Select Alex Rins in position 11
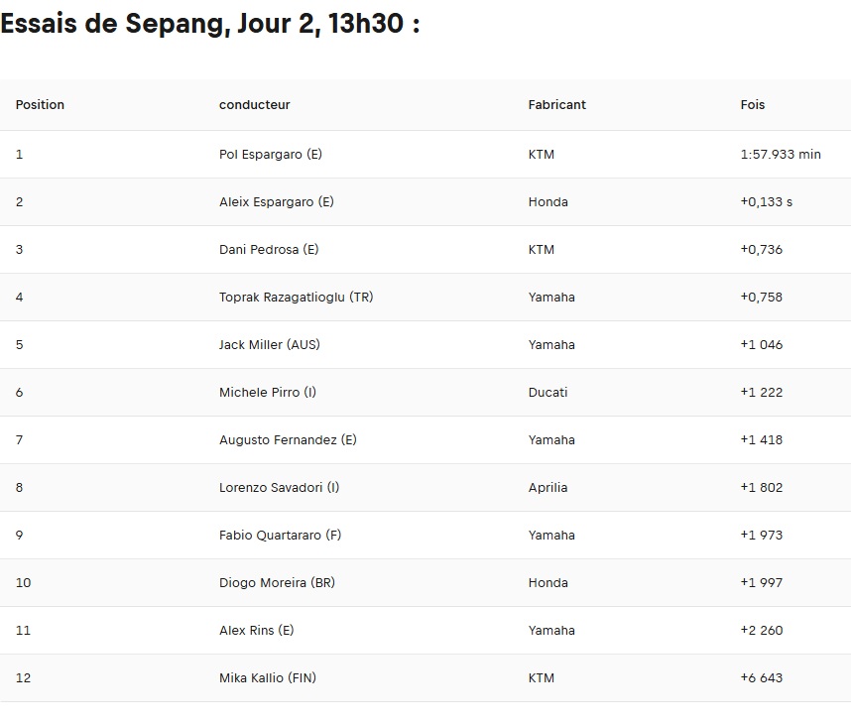 tap(257, 631)
